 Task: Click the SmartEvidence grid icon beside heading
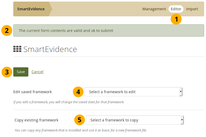tap(17, 49)
